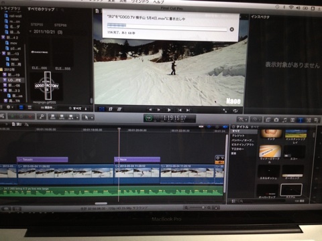
Task: Connect the clip to the primary storyline
Action: (53, 117)
